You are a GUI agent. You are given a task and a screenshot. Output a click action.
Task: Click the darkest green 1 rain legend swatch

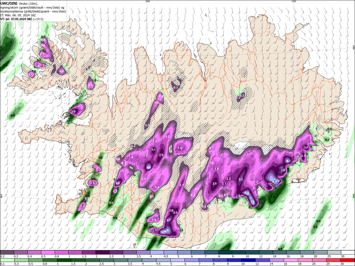(x=64, y=260)
